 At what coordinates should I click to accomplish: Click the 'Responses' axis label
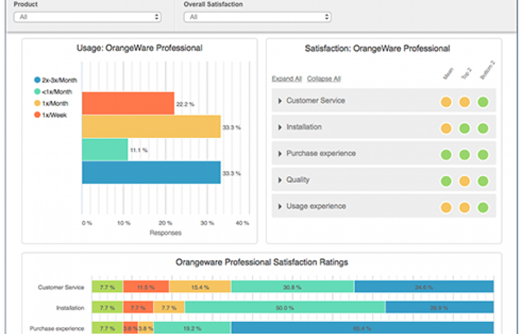pos(165,233)
